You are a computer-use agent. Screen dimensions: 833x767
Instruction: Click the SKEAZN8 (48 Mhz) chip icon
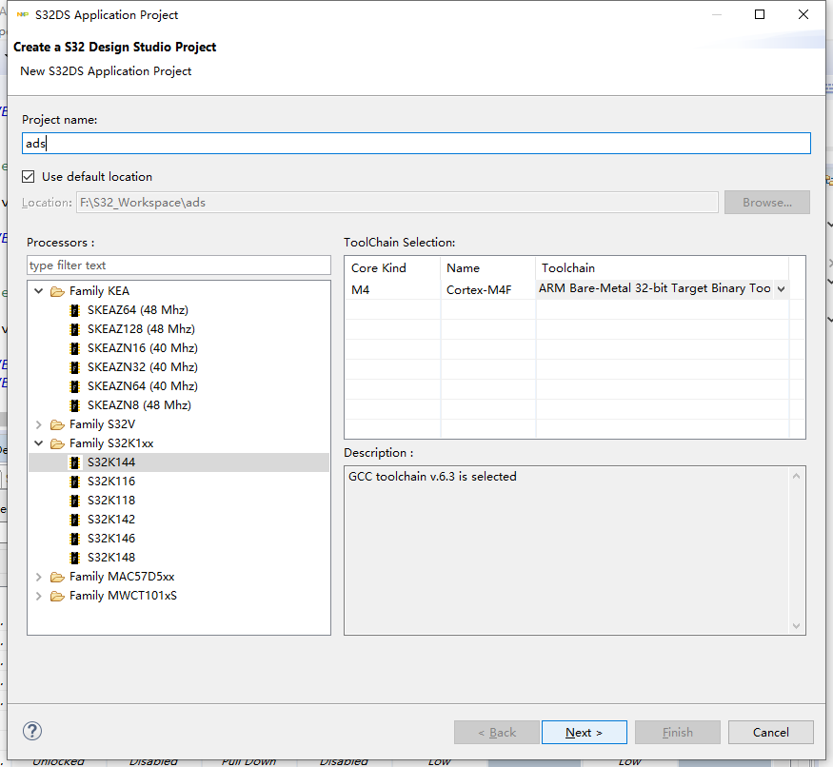[x=75, y=405]
